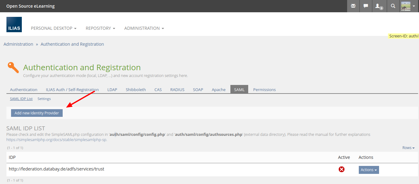
Task: Click the Administration breadcrumb link
Action: [x=18, y=44]
